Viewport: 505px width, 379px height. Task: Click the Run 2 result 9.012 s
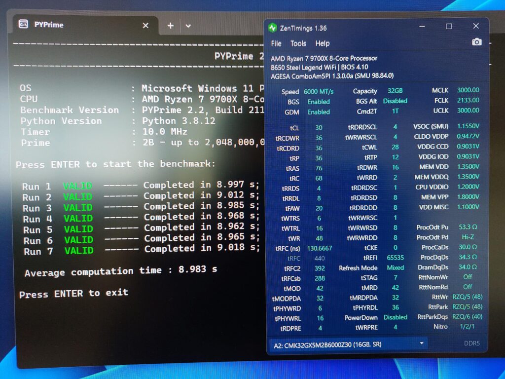[238, 195]
